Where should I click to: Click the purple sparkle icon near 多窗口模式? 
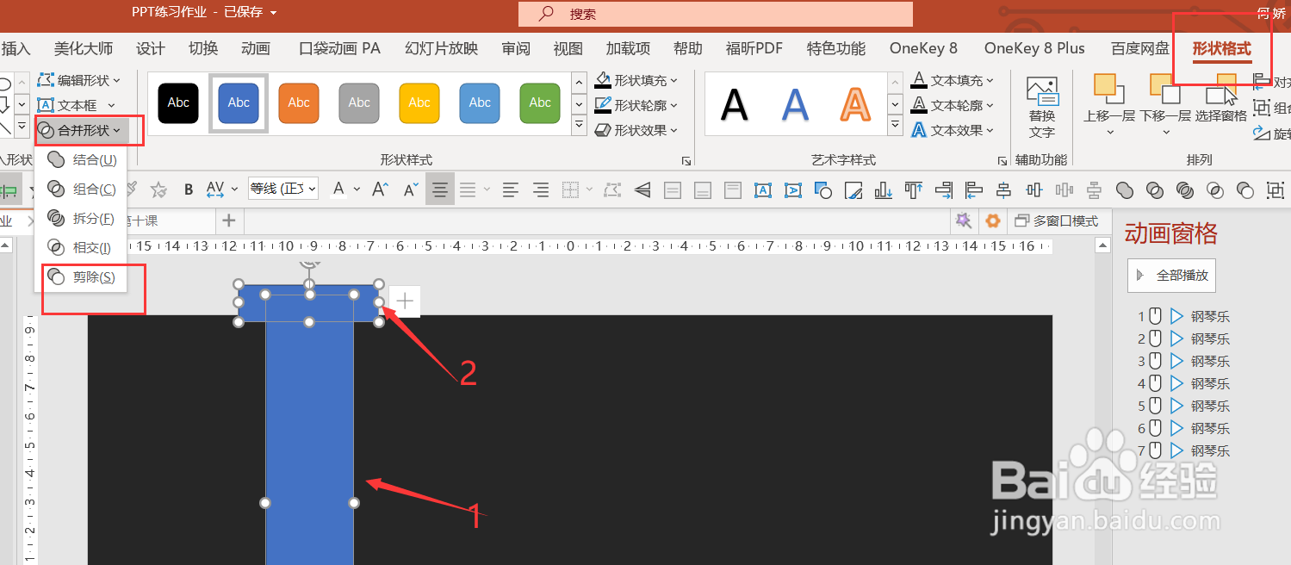point(965,221)
